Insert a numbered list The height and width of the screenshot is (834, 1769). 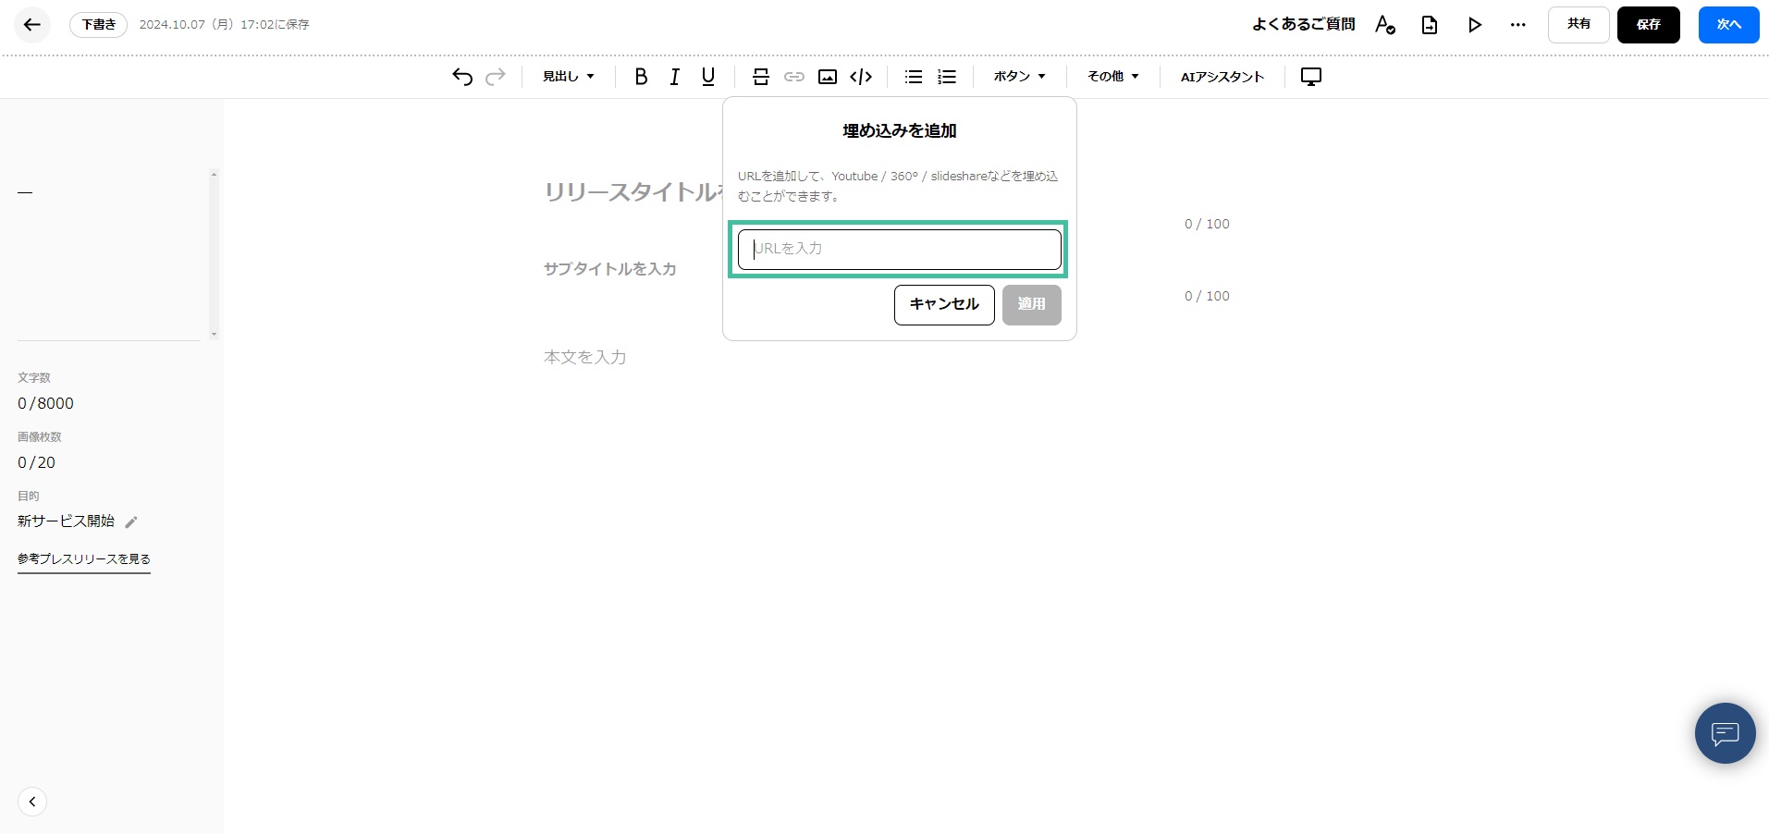coord(947,77)
